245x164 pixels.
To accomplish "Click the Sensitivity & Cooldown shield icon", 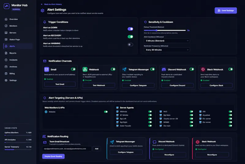I will tap(145, 22).
